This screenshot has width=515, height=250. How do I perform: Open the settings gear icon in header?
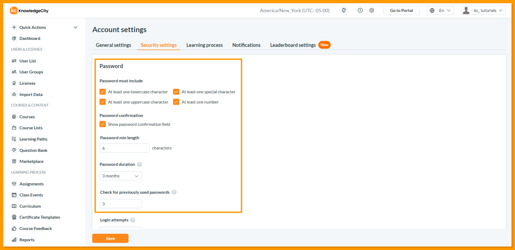click(372, 10)
